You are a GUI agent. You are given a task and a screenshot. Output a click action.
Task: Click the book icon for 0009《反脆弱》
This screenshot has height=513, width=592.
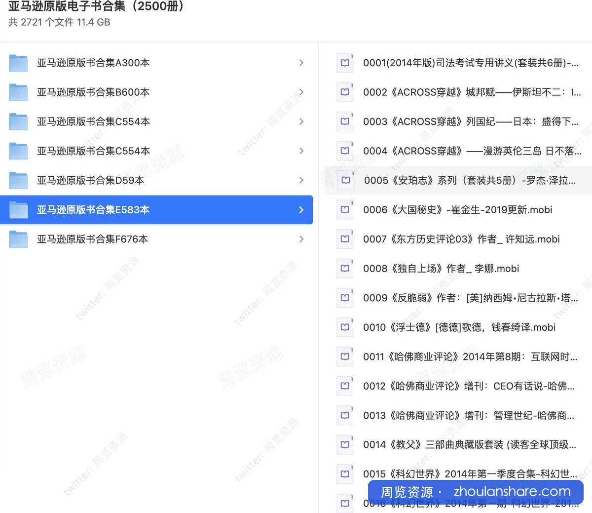tap(345, 298)
